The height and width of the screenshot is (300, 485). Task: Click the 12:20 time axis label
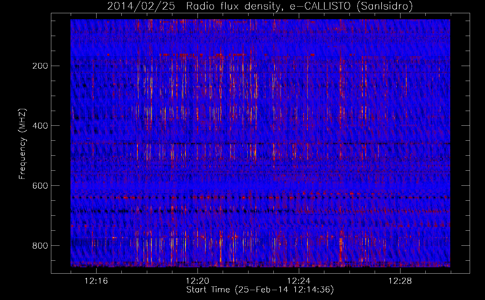click(198, 281)
